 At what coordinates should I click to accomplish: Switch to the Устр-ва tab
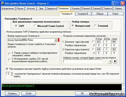click(31, 9)
